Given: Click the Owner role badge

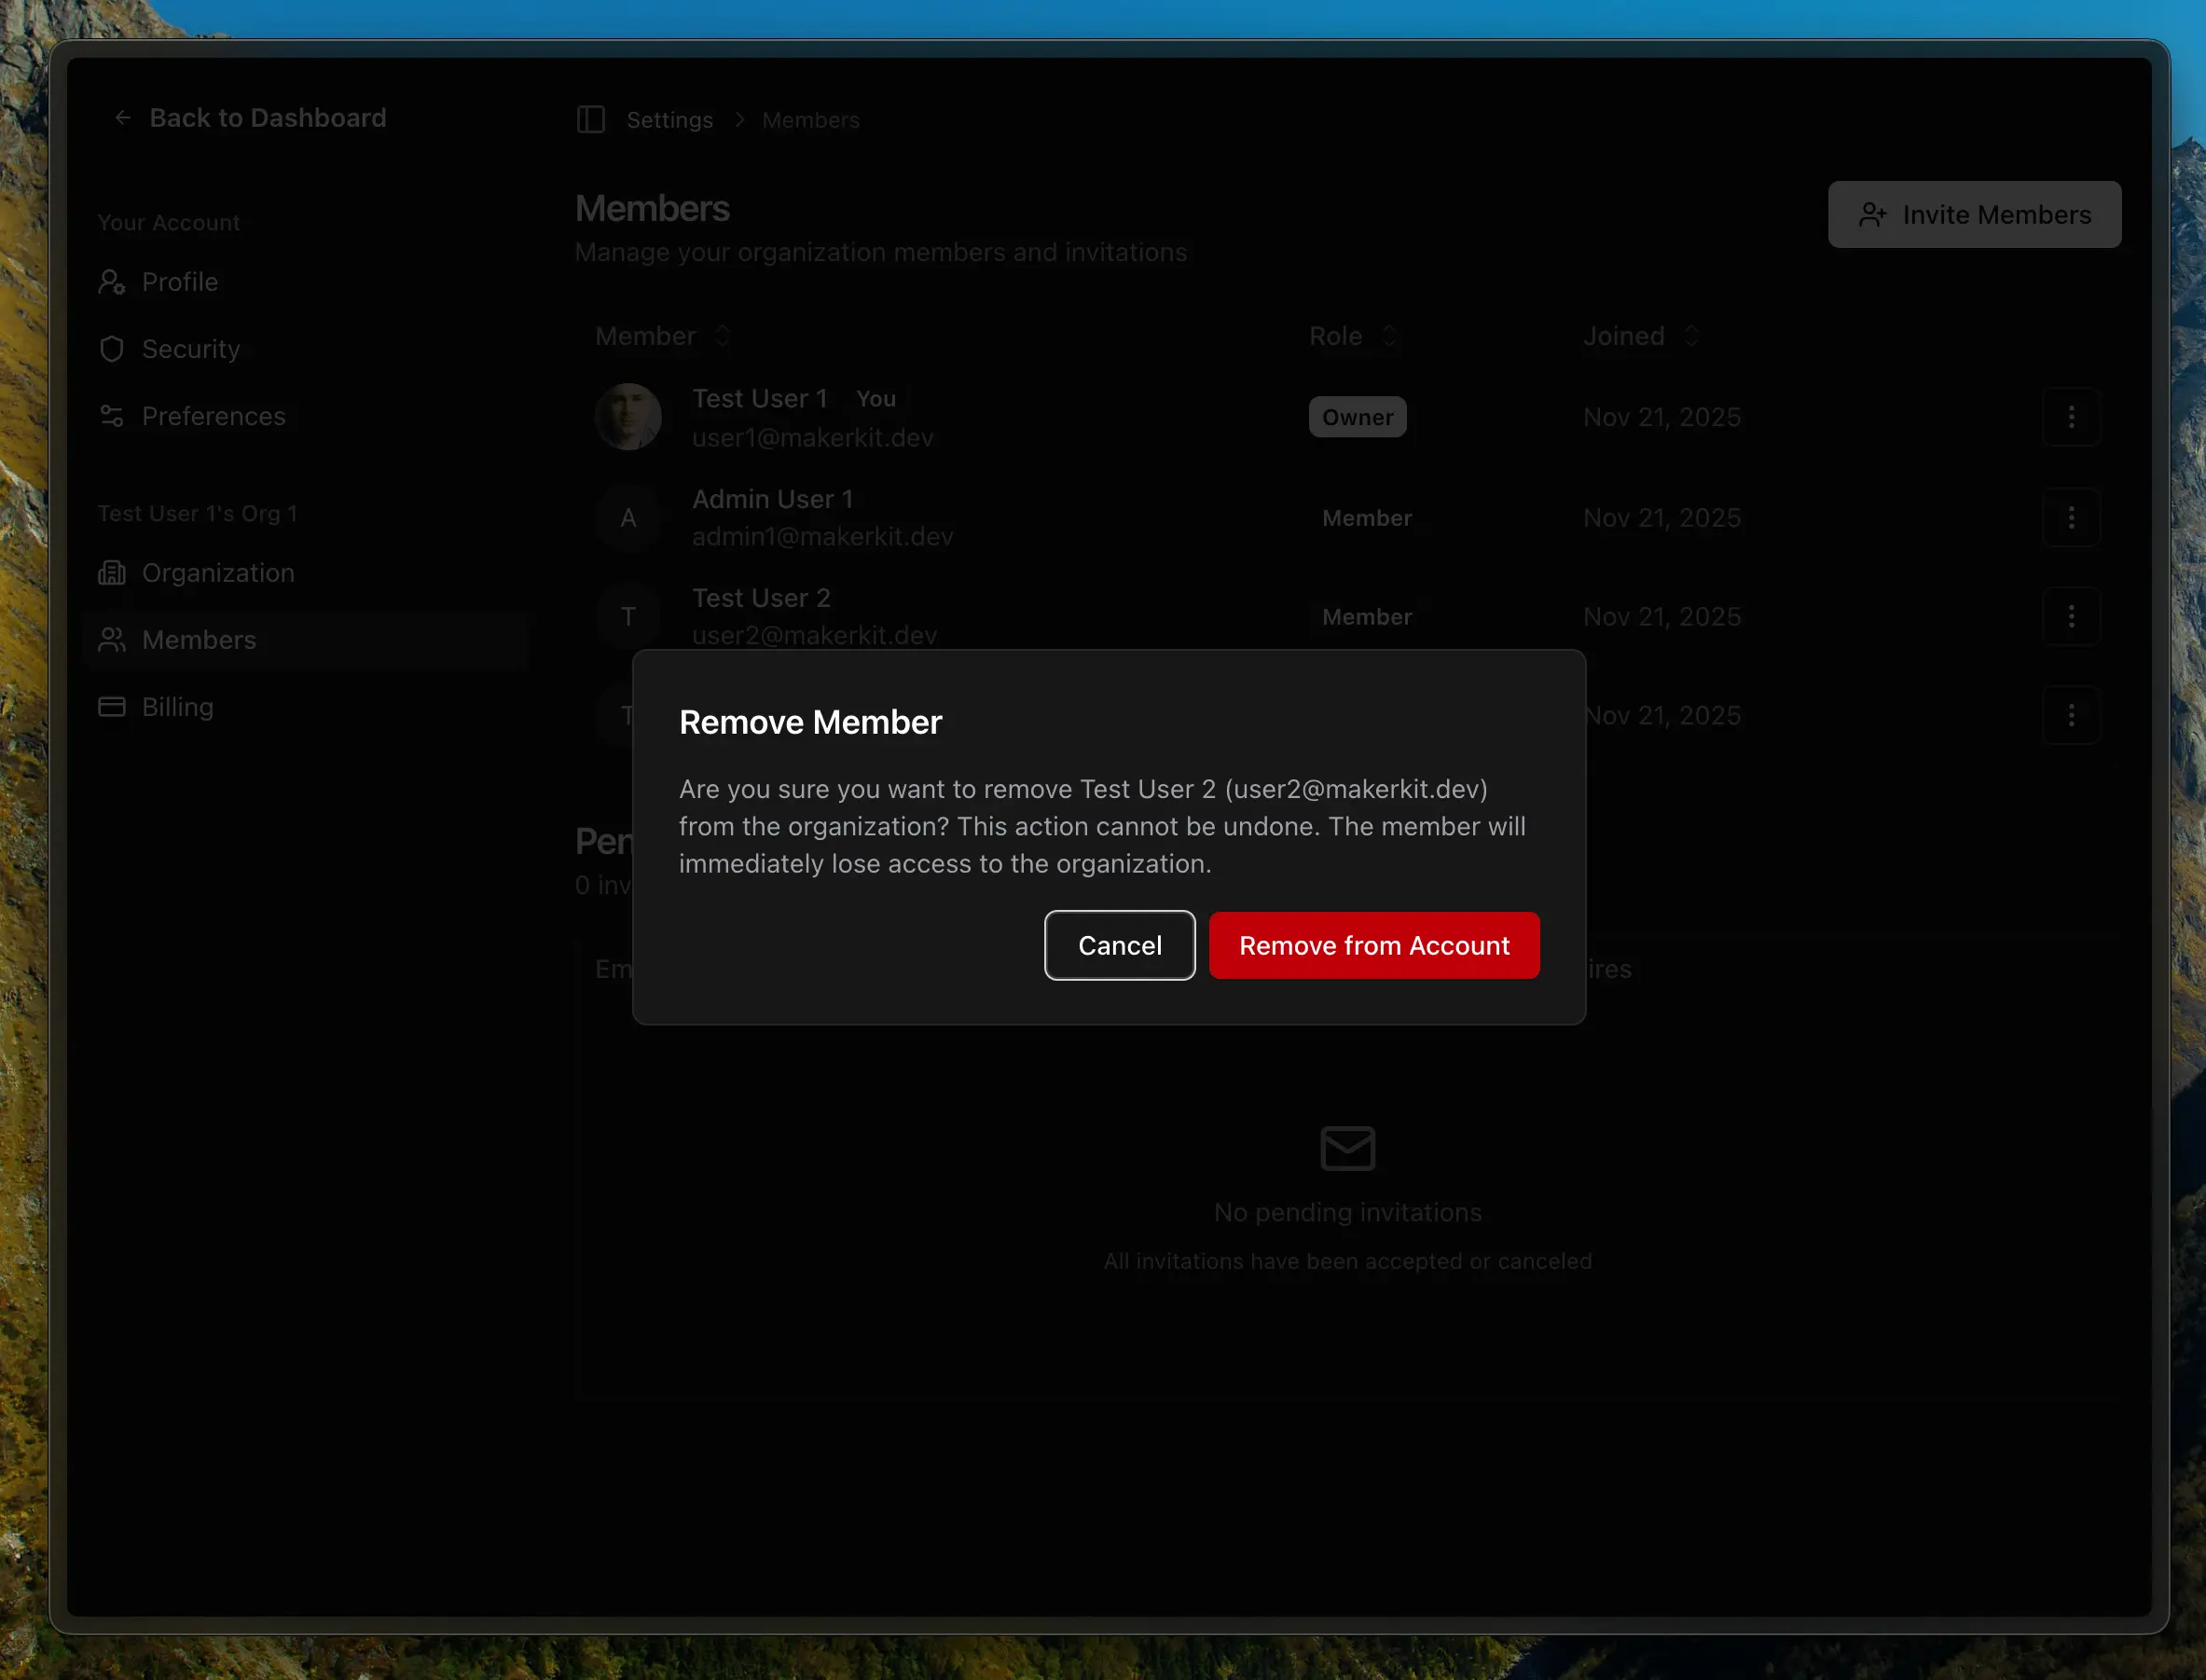Looking at the screenshot, I should point(1356,417).
